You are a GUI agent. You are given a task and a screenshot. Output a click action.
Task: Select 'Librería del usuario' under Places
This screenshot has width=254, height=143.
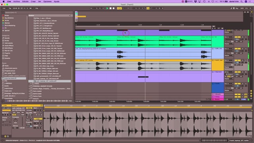coord(11,68)
